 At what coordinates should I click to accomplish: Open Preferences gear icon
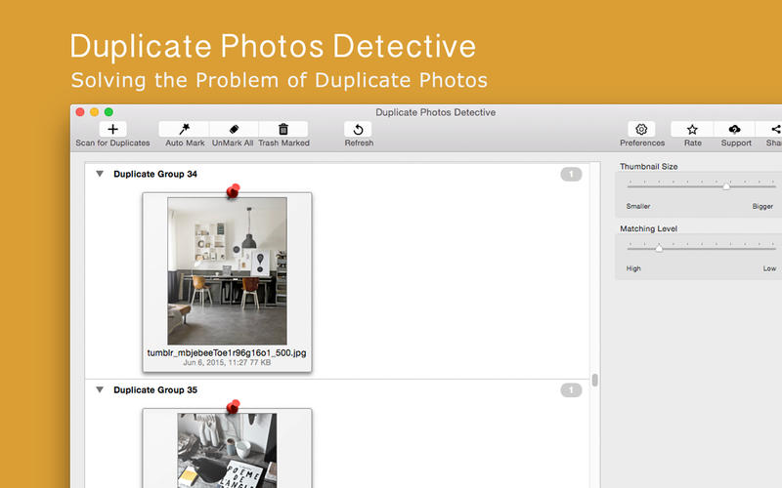[641, 130]
